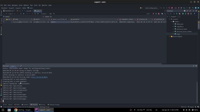Switch to the README.md editor tab
Image resolution: width=200 pixels, height=112 pixels.
[x=9, y=11]
